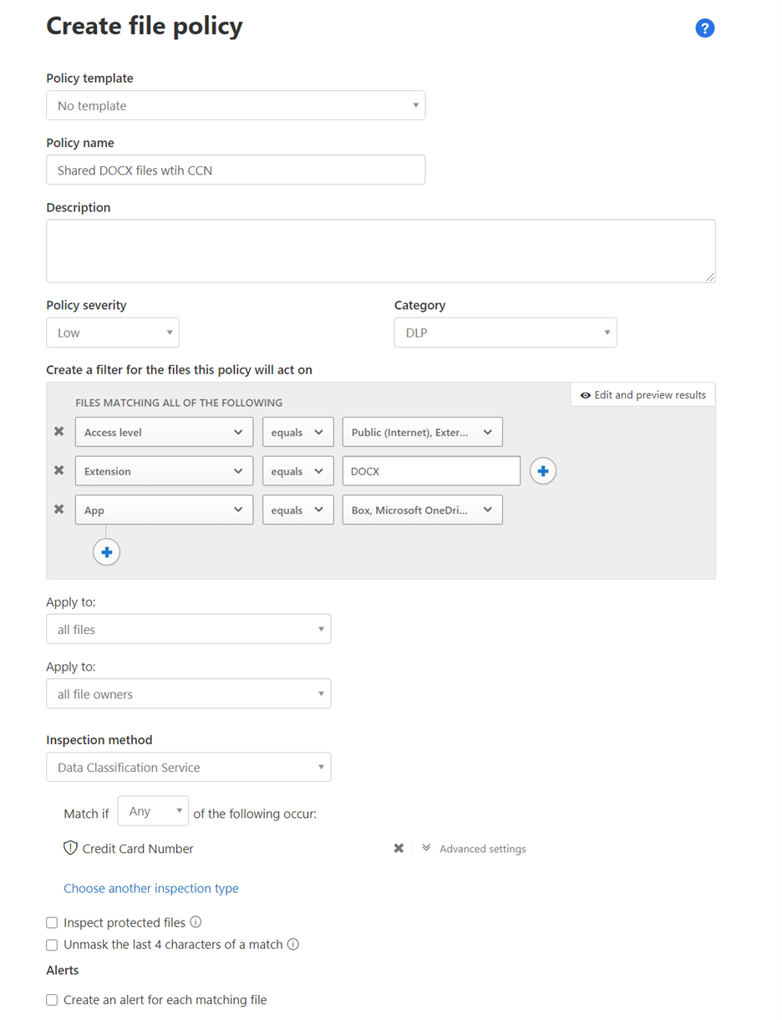The width and height of the screenshot is (782, 1020).
Task: Click the plus icon below the App filter
Action: point(106,551)
